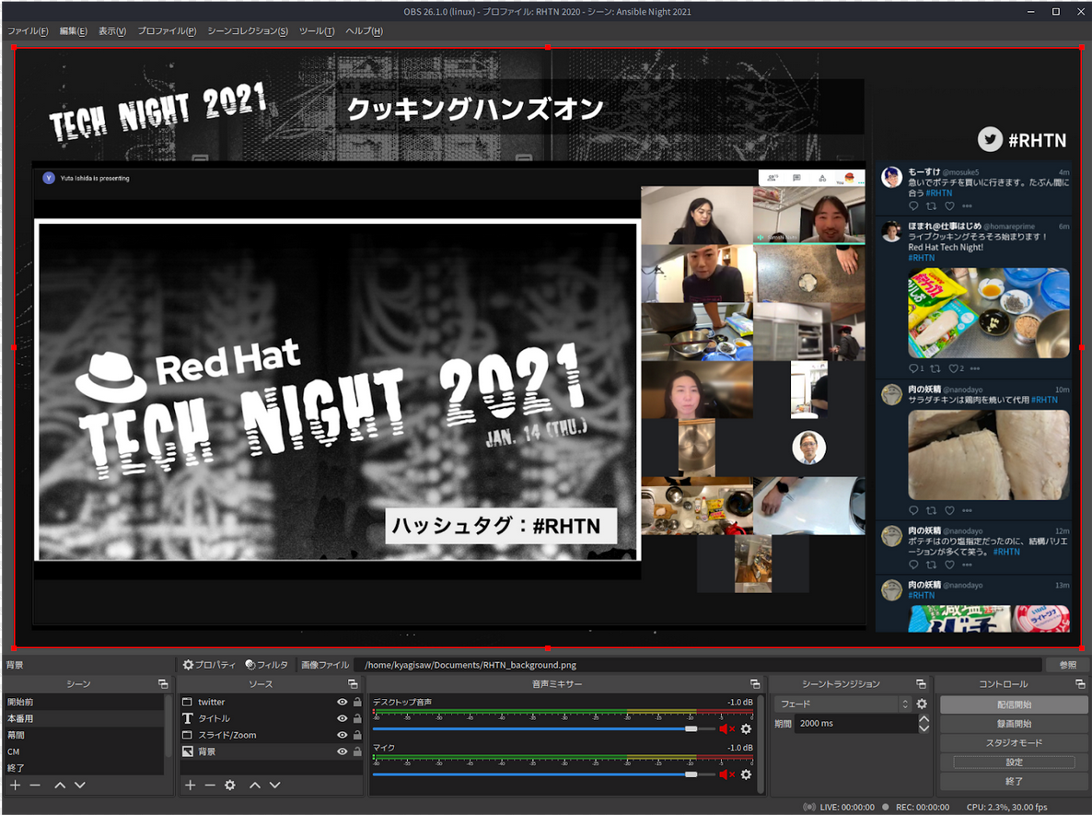This screenshot has width=1092, height=815.
Task: Toggle the lock on the タイトル source
Action: click(x=357, y=718)
